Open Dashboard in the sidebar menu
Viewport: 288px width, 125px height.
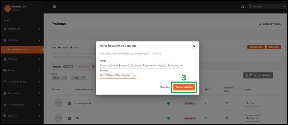[x=22, y=29]
